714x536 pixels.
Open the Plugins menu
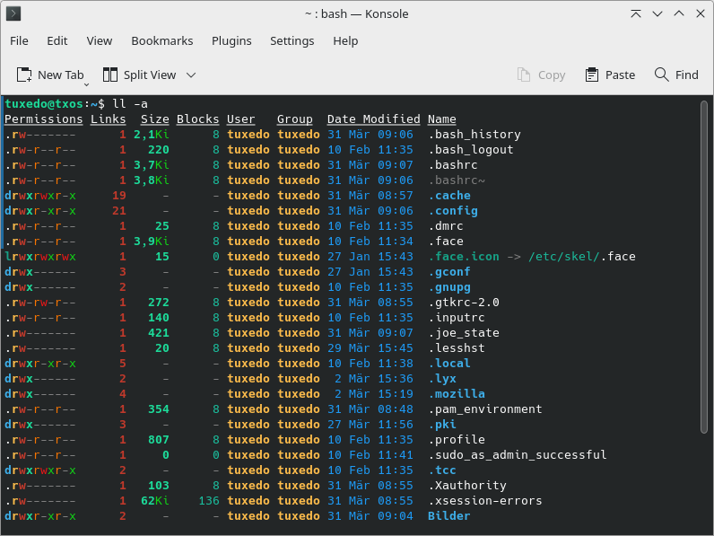click(x=231, y=41)
